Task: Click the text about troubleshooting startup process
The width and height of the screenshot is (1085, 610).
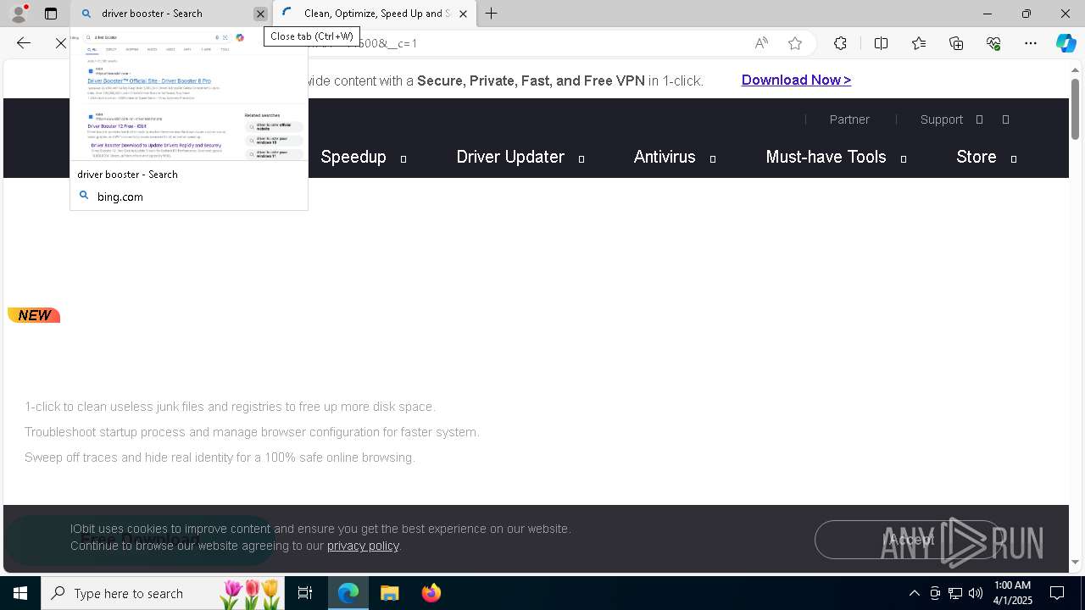Action: [252, 432]
